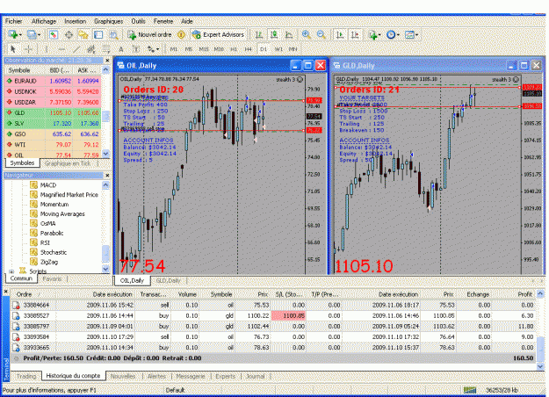Click the Nouvel ordre button
Screen dimensions: 549x397
[x=150, y=34]
